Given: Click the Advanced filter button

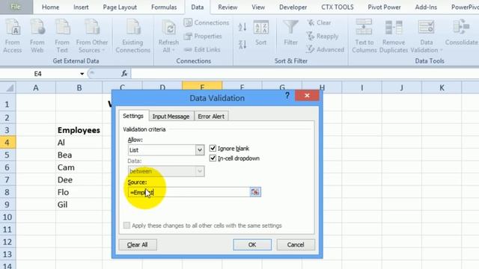Looking at the screenshot, I should coord(326,49).
